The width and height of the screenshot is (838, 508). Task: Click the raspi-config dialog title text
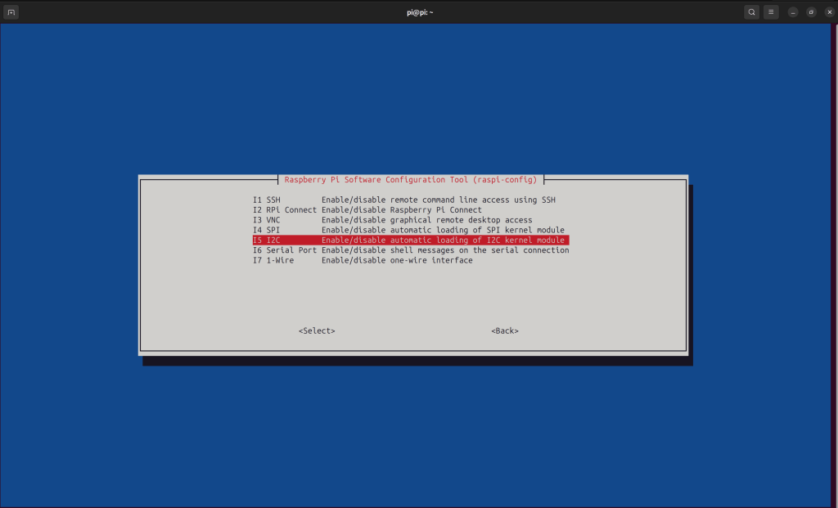click(411, 179)
